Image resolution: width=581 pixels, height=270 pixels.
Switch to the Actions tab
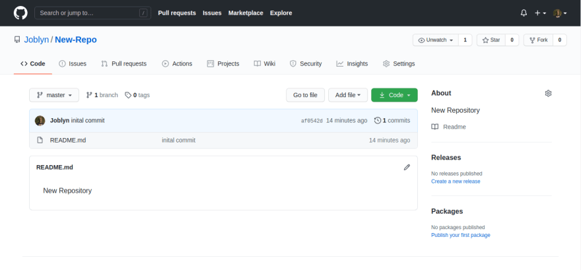177,63
